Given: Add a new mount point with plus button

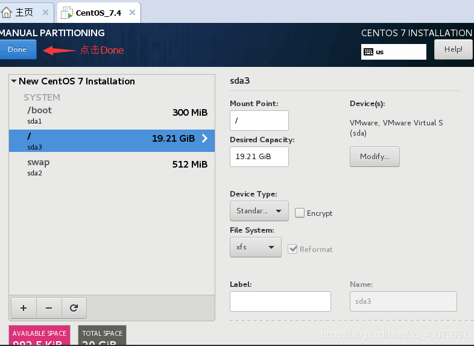Looking at the screenshot, I should pos(24,308).
